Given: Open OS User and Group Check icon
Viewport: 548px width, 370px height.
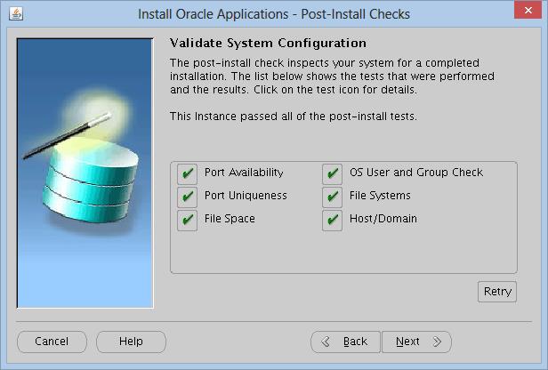Looking at the screenshot, I should point(332,173).
